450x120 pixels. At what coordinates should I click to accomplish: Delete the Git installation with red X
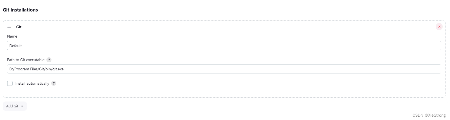coord(439,27)
